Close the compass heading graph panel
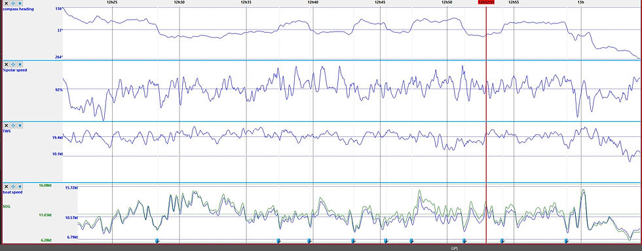 6,3
